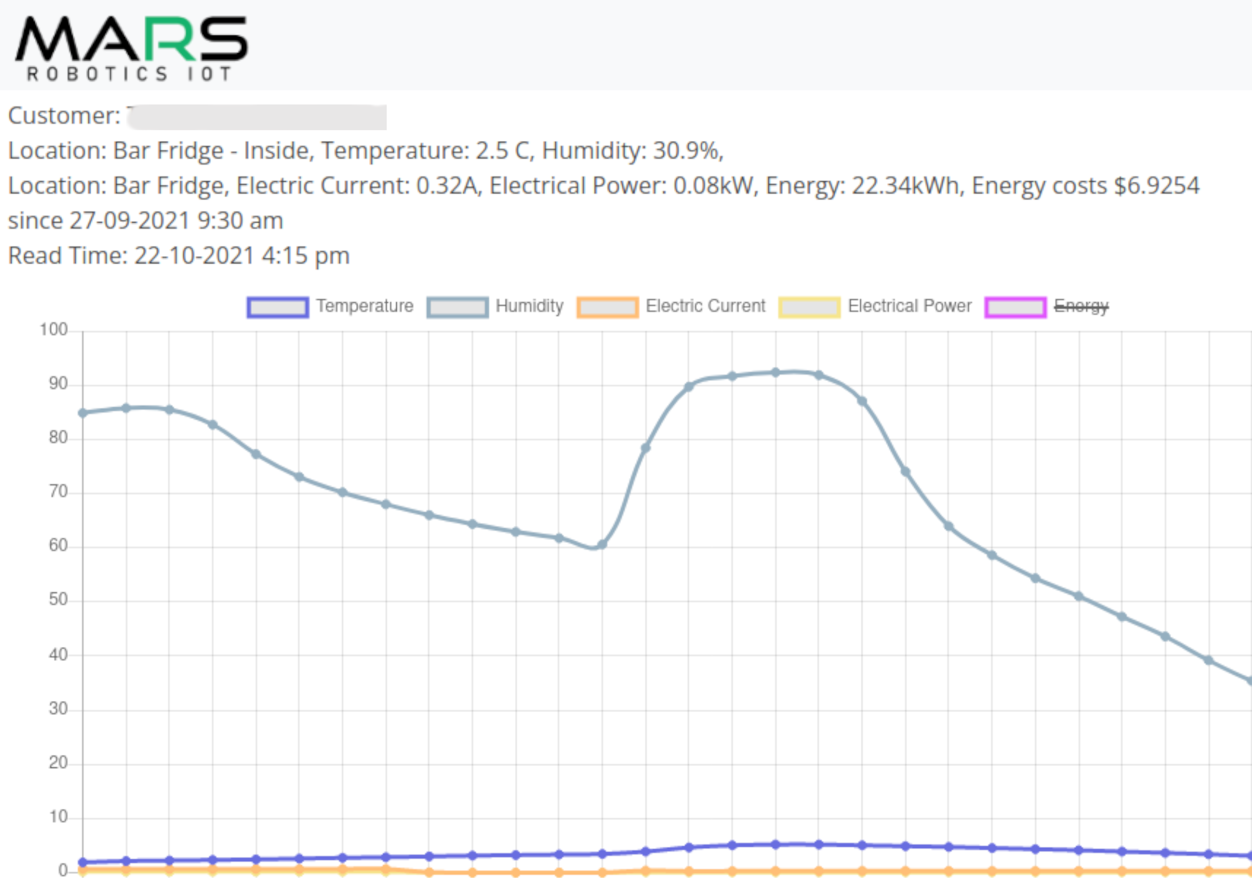The width and height of the screenshot is (1252, 882).
Task: Click the humidity dip data point near 60
Action: [x=602, y=544]
